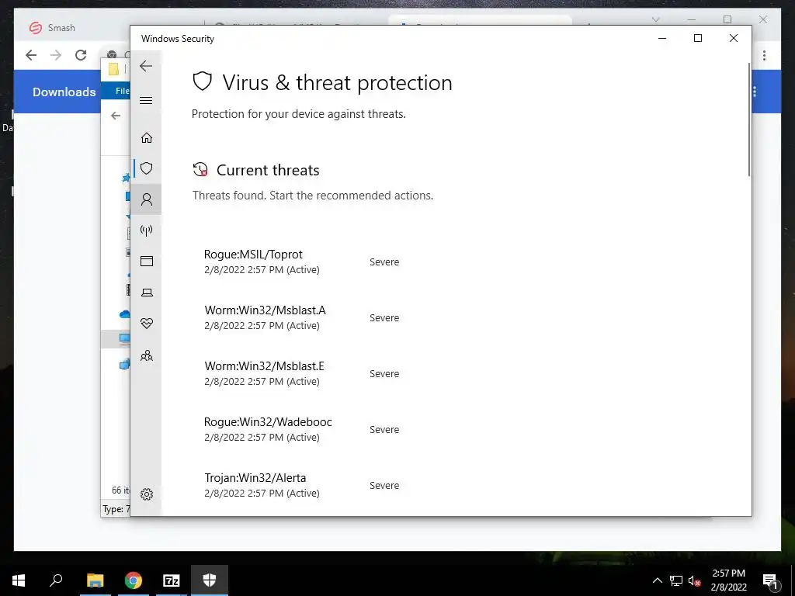The image size is (795, 596).
Task: Switch to Google Chrome on the taskbar
Action: click(x=134, y=580)
